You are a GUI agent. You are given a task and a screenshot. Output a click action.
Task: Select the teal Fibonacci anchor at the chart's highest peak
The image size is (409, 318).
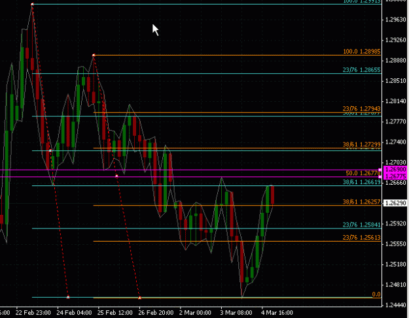(32, 4)
